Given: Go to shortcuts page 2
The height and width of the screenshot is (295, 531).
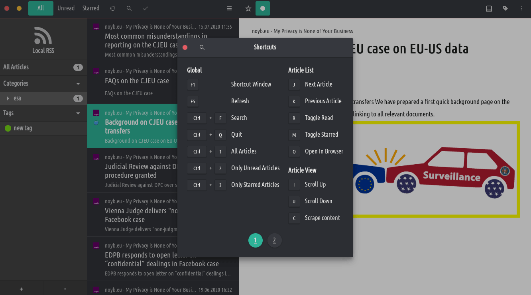Looking at the screenshot, I should [274, 240].
